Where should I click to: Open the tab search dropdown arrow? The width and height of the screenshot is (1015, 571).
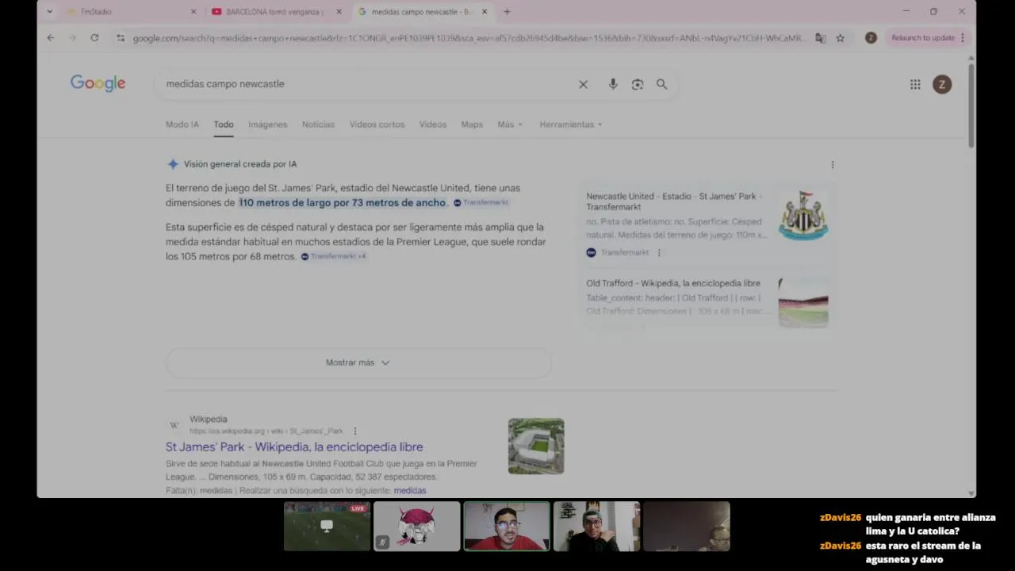tap(50, 12)
